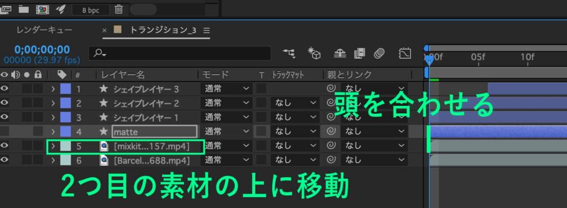
Task: Open the composition mini-flowchart icon
Action: 288,54
